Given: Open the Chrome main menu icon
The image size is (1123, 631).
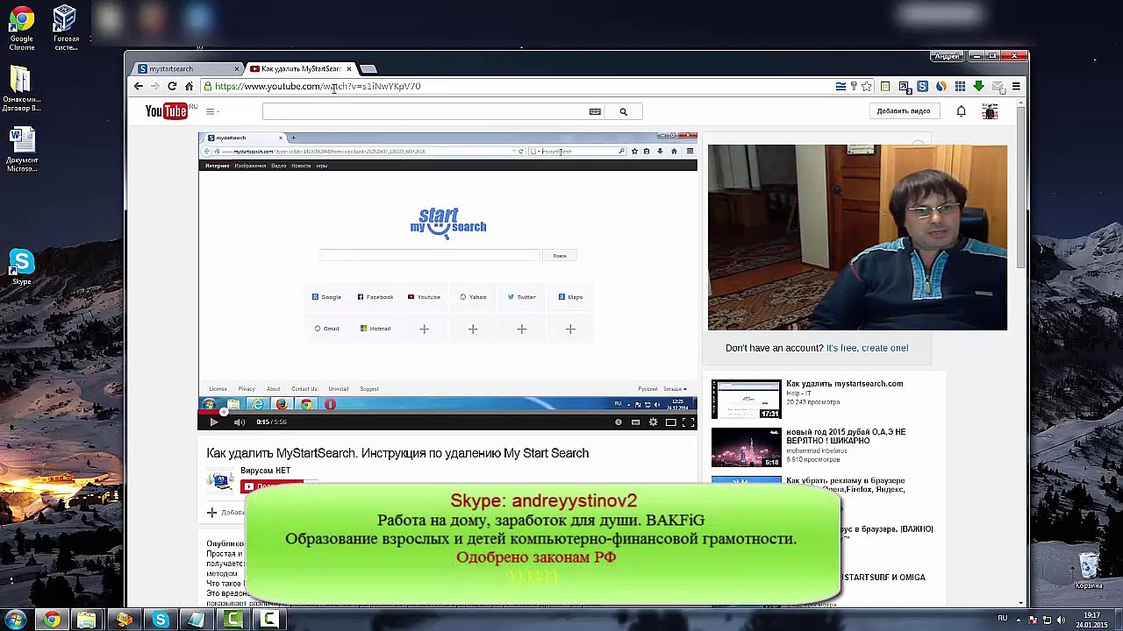Looking at the screenshot, I should point(1016,86).
